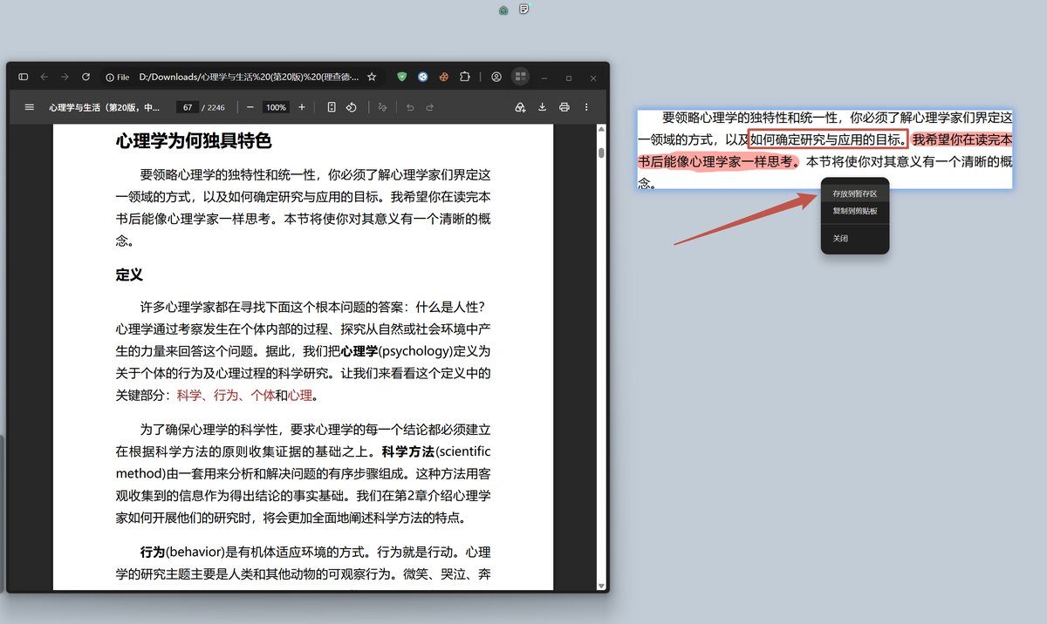Open the browser profile avatar
Image resolution: width=1047 pixels, height=624 pixels.
click(496, 77)
